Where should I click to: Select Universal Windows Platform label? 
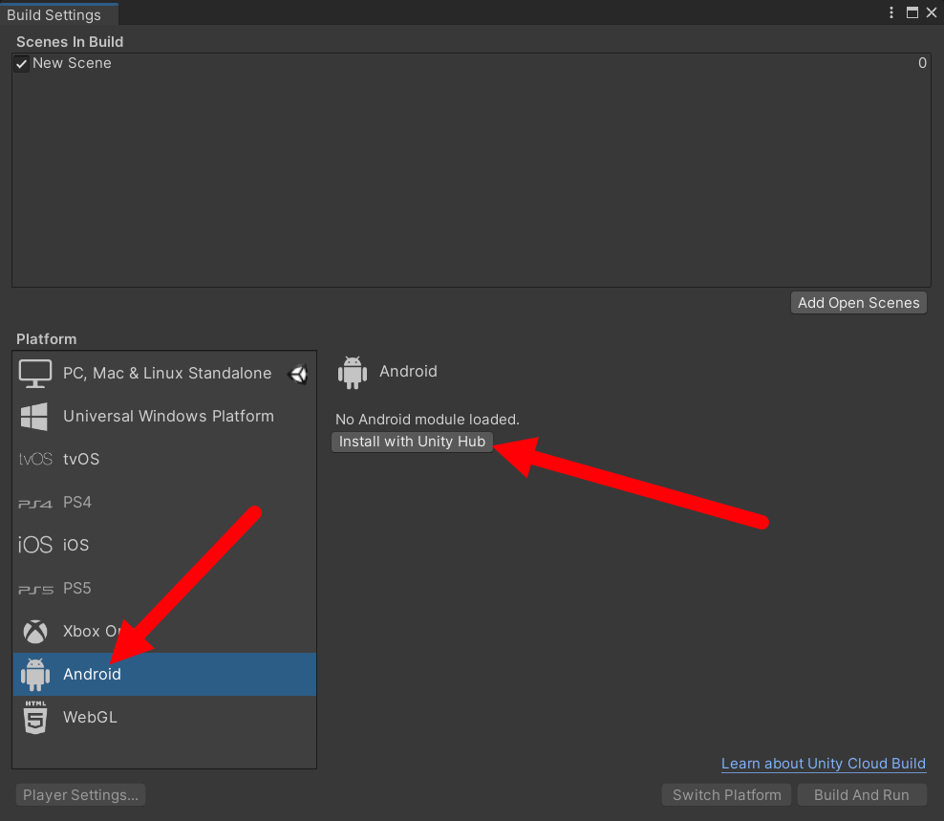tap(168, 416)
